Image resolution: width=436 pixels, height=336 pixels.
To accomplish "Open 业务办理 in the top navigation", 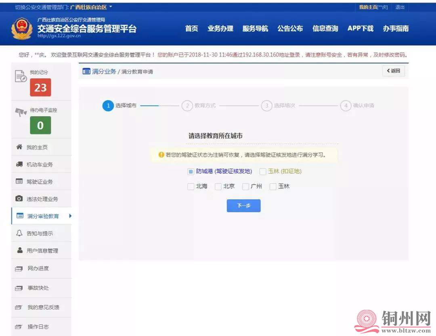I will click(220, 28).
